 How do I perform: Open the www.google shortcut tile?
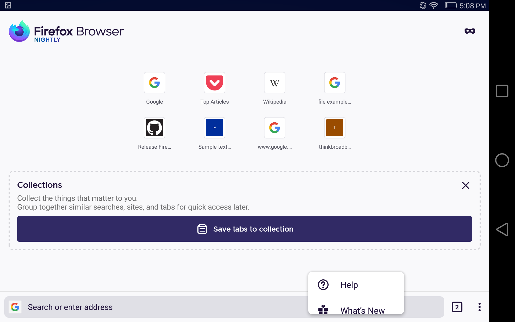click(x=274, y=128)
